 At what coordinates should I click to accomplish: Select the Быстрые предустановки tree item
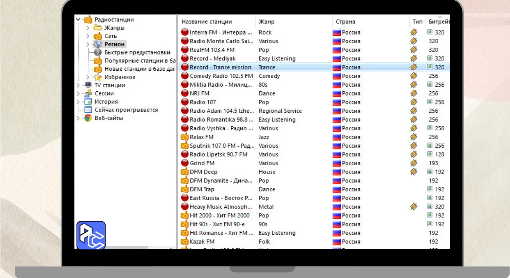click(137, 52)
